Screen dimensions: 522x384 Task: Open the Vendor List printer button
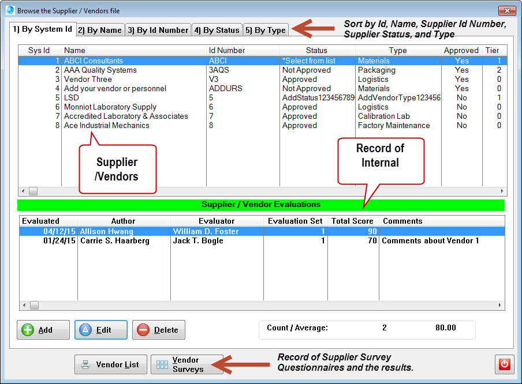[111, 364]
